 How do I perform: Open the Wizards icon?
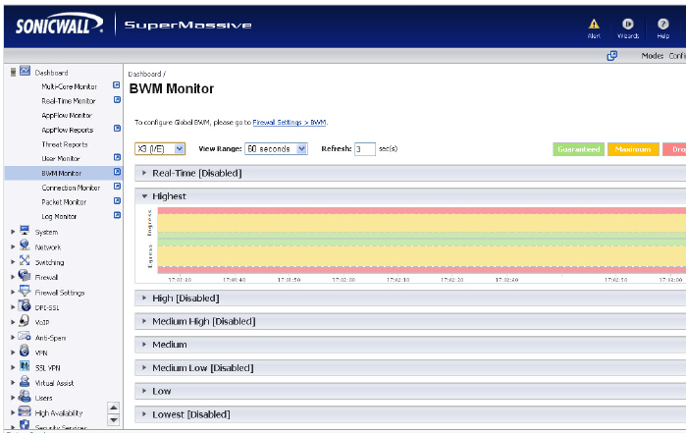[628, 24]
